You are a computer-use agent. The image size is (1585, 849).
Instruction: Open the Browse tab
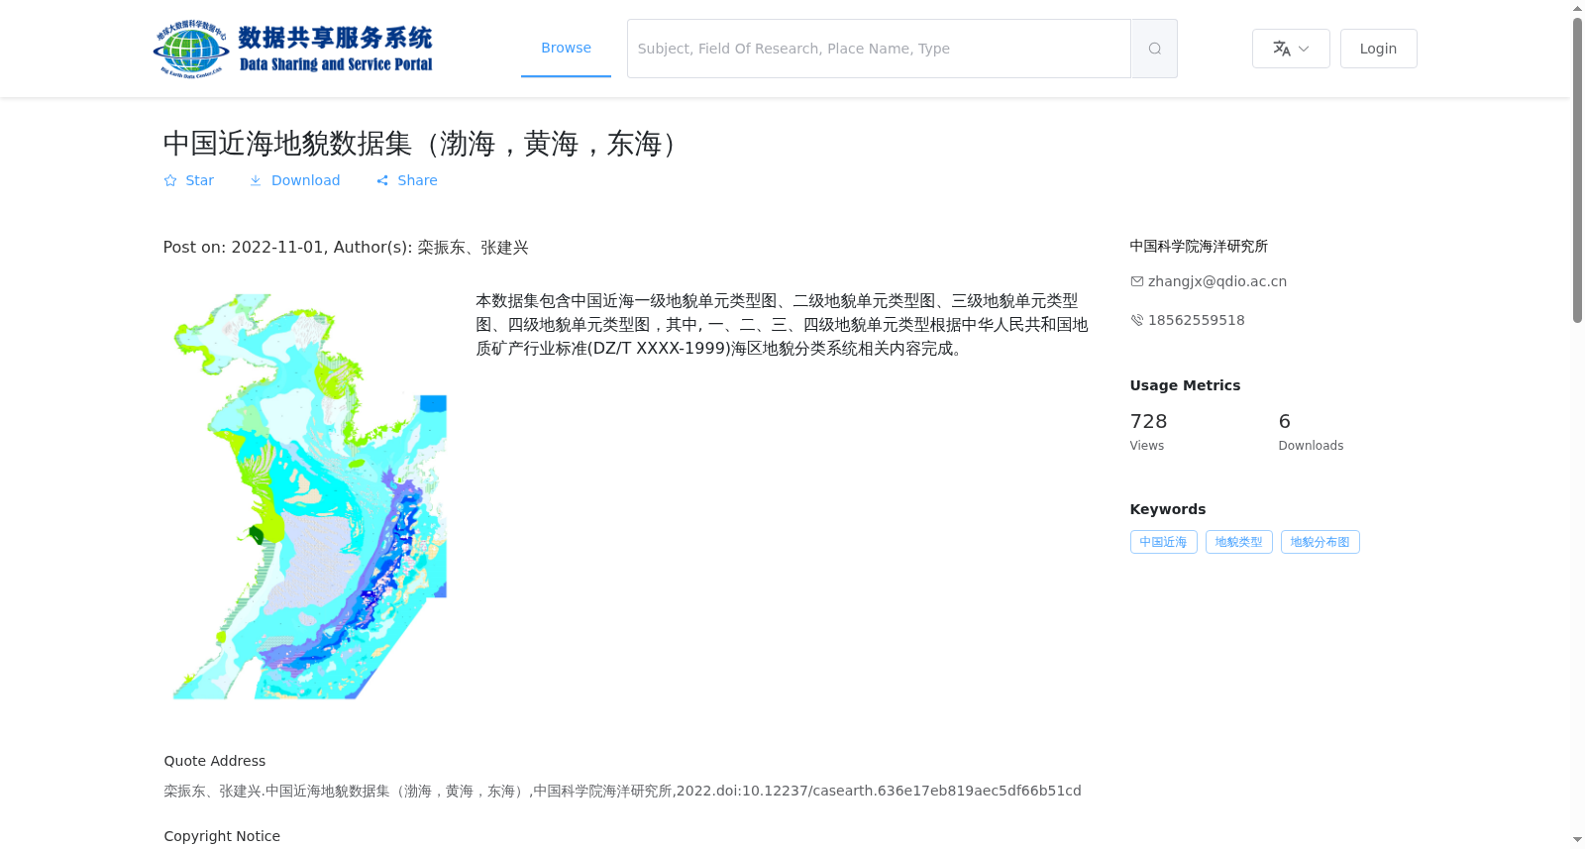pyautogui.click(x=566, y=48)
